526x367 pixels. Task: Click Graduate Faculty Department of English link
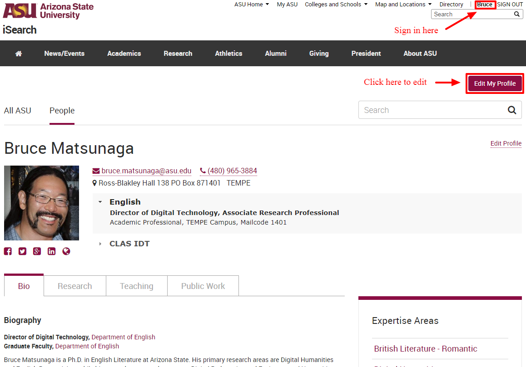pyautogui.click(x=87, y=346)
